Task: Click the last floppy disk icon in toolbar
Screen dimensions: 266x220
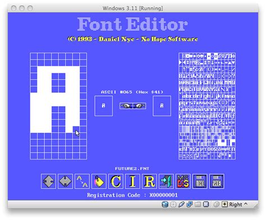Action: pos(217,181)
